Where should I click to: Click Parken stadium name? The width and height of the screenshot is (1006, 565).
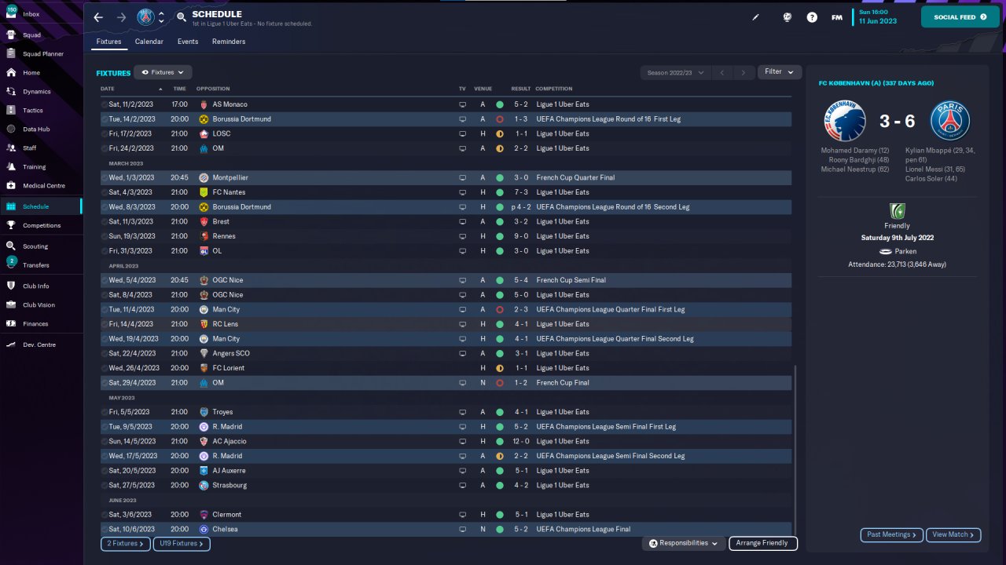pos(905,251)
